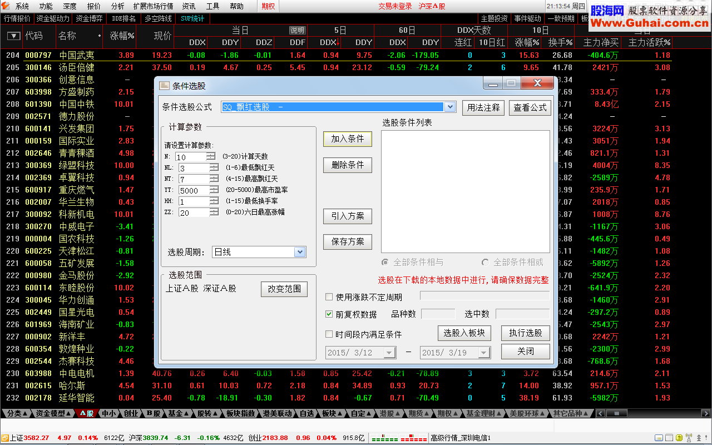Switch to DDE排名 tab

tap(123, 18)
